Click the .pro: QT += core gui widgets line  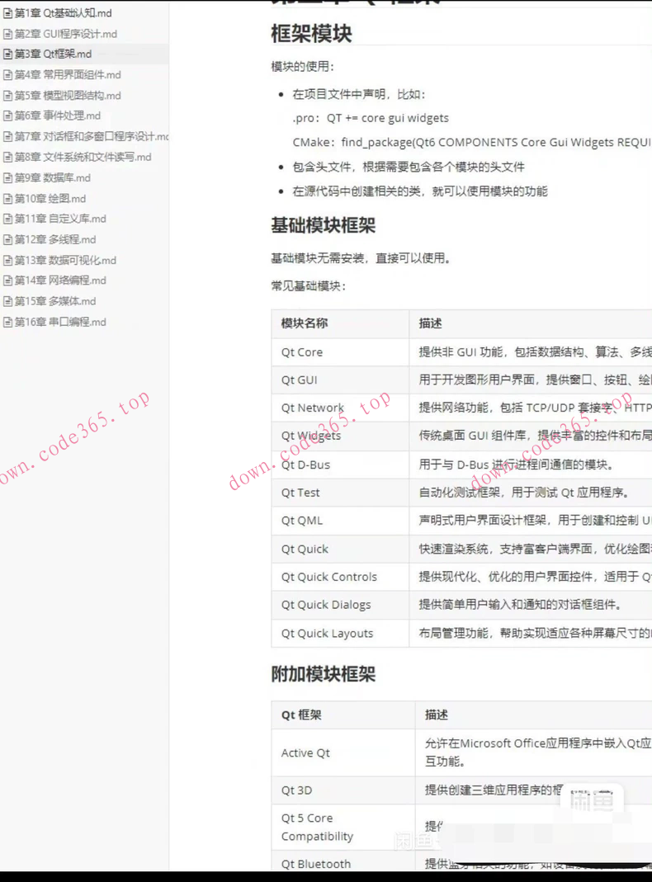click(371, 118)
